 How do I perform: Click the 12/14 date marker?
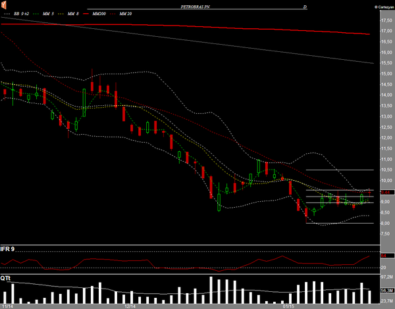coord(130,306)
